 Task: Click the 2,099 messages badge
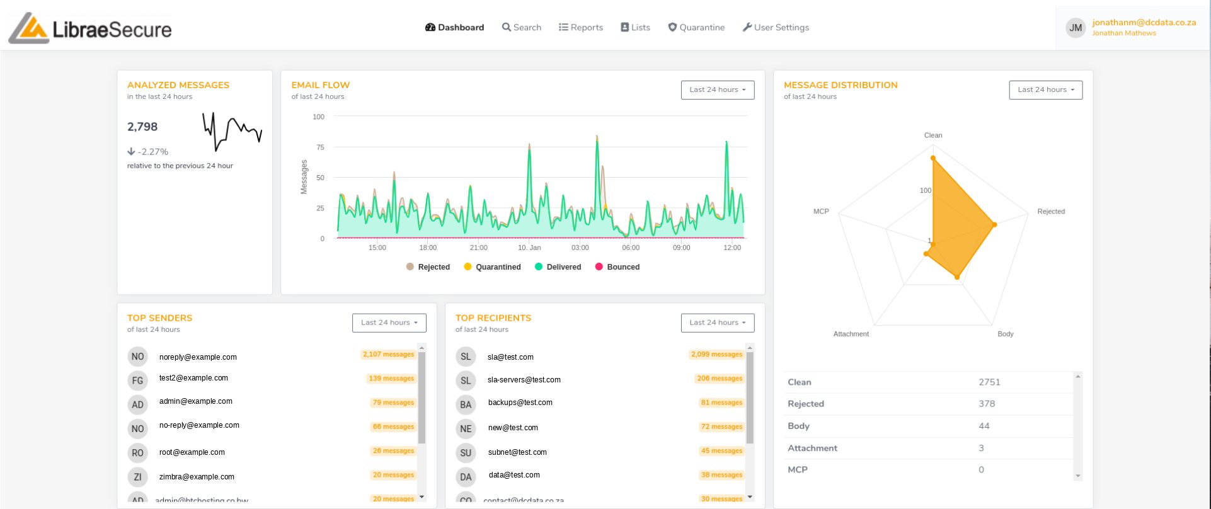(x=717, y=355)
